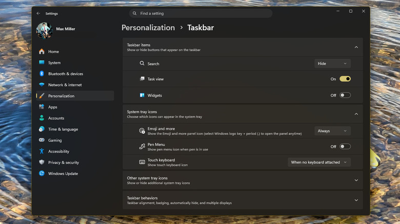Screen dimensions: 400x224
Task: Minimize the Settings window
Action: [x=338, y=11]
